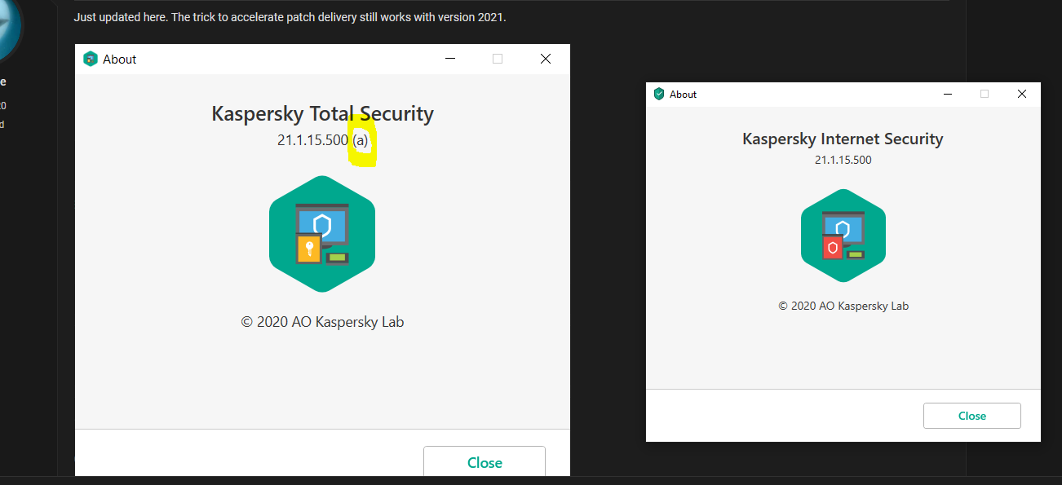Viewport: 1062px width, 485px height.
Task: Maximize the Total Security About window
Action: tap(498, 59)
